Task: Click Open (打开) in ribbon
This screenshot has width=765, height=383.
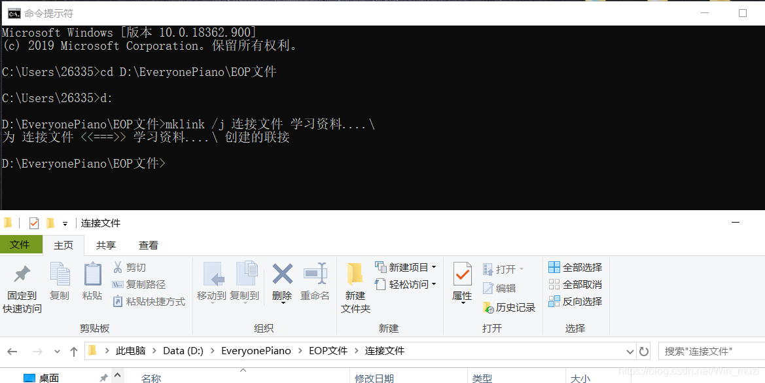Action: click(x=503, y=269)
